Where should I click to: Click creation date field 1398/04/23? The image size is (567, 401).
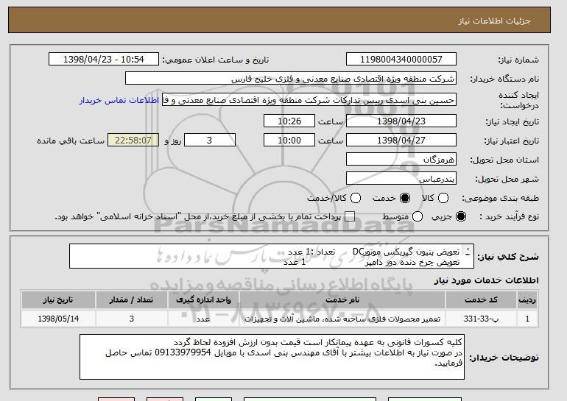point(401,121)
